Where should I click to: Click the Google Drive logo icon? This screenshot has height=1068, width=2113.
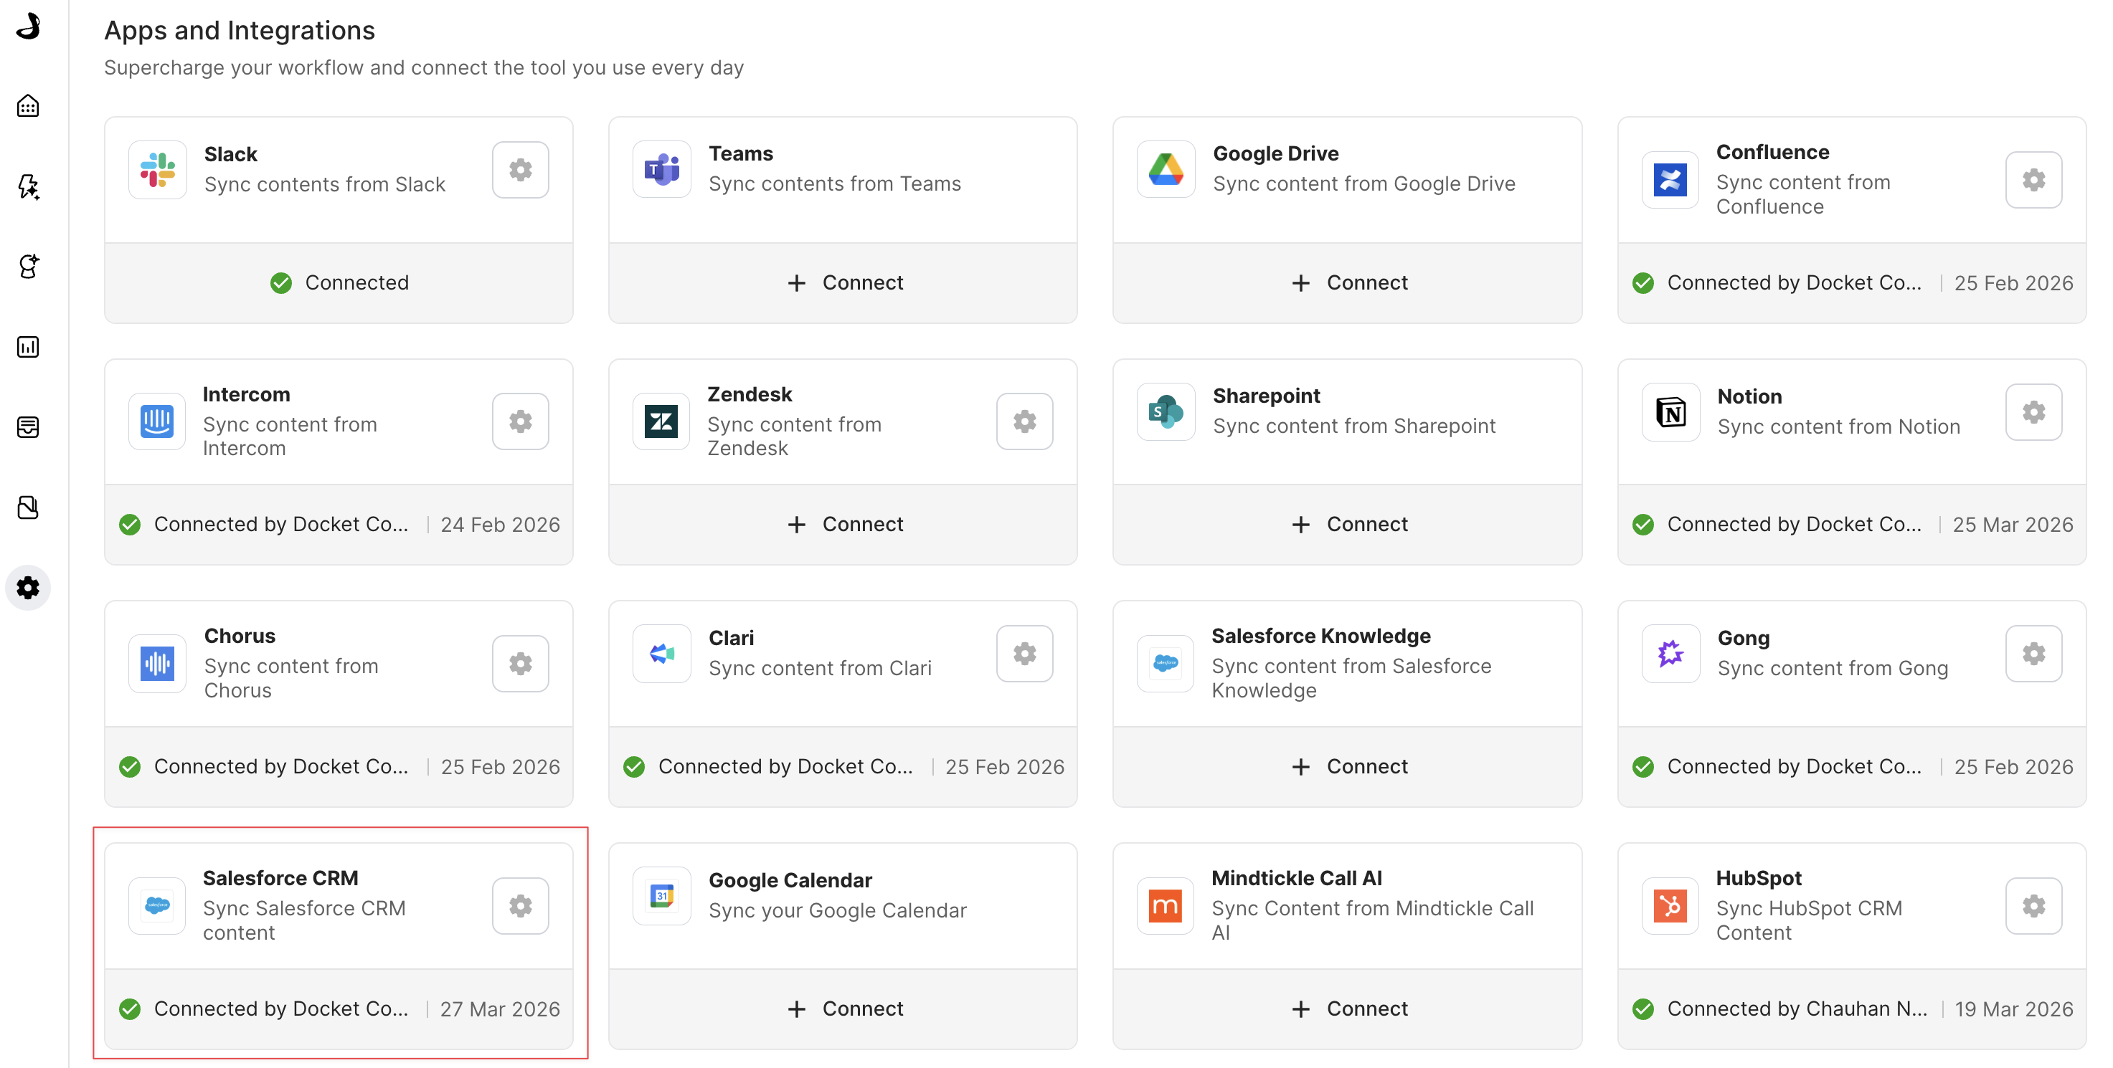[1166, 170]
